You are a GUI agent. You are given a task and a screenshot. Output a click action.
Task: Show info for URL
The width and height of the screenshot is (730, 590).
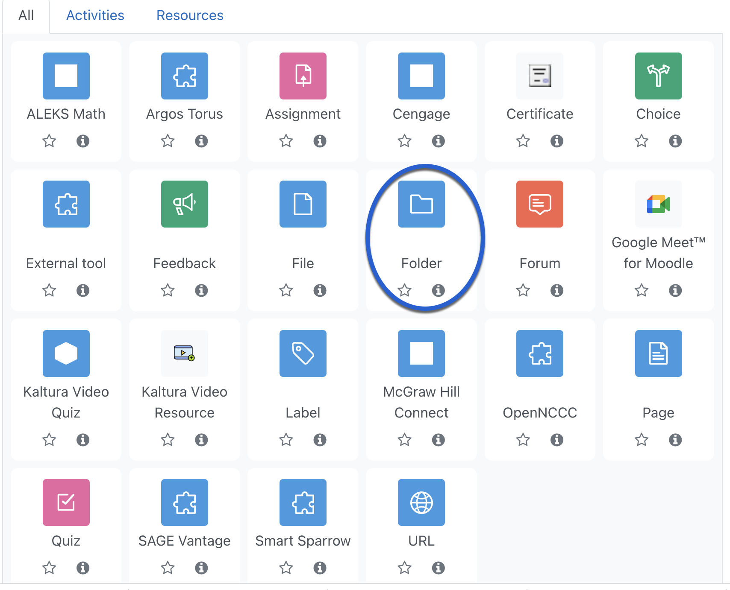[x=438, y=568]
